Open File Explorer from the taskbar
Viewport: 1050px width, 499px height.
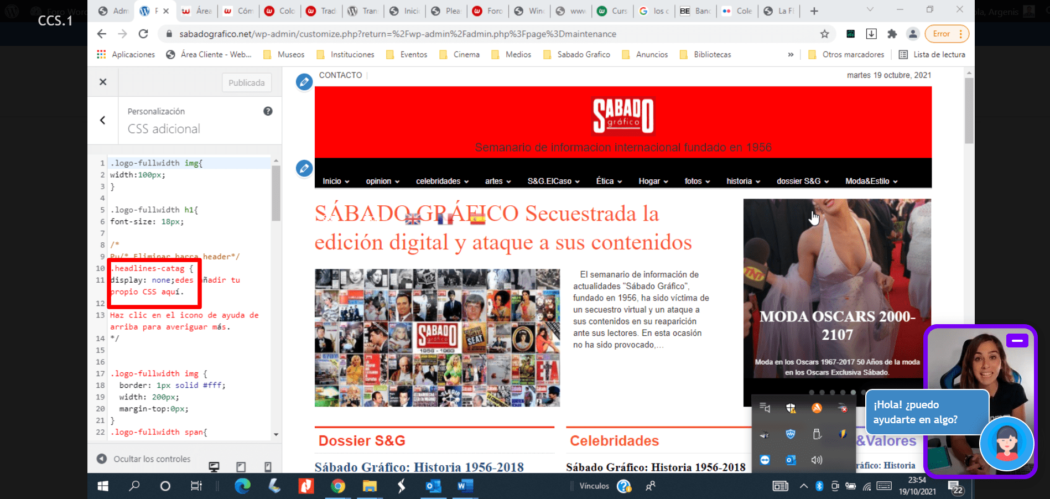pyautogui.click(x=370, y=486)
